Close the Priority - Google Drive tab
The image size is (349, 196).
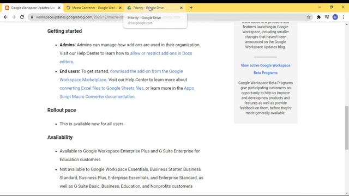coord(182,8)
